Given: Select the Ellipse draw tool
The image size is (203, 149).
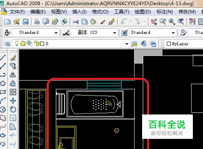Looking at the screenshot, I should coord(3,135).
